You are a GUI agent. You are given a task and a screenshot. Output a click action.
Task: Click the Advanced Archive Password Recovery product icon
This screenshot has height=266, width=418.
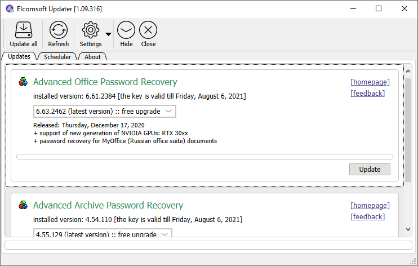[x=23, y=205]
